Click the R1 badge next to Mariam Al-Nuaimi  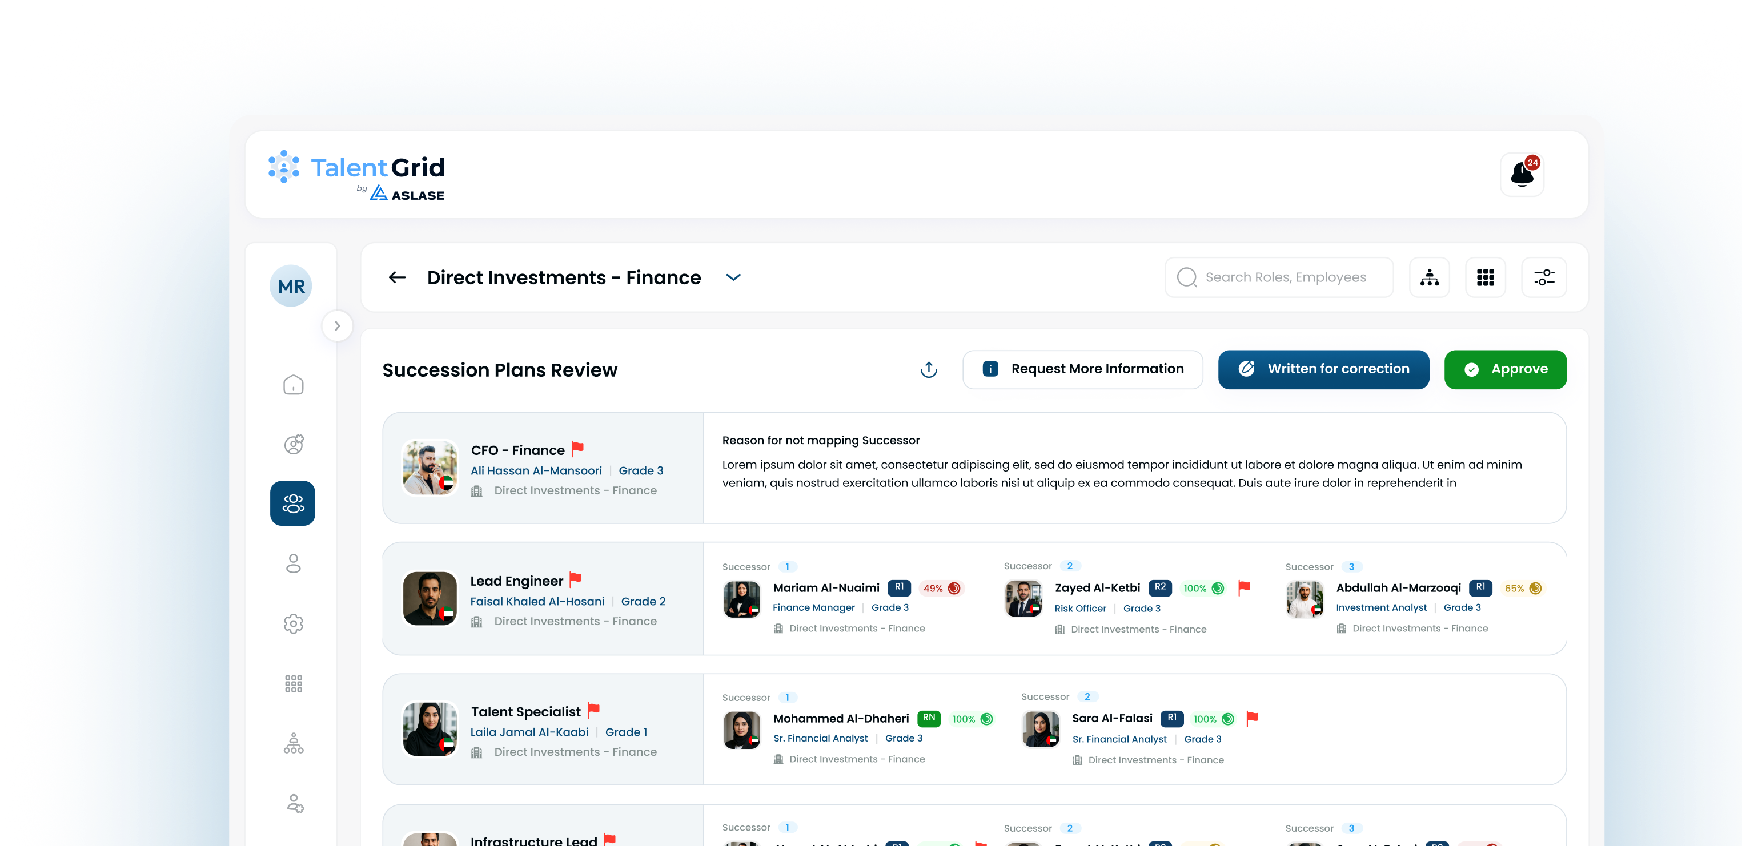coord(899,587)
